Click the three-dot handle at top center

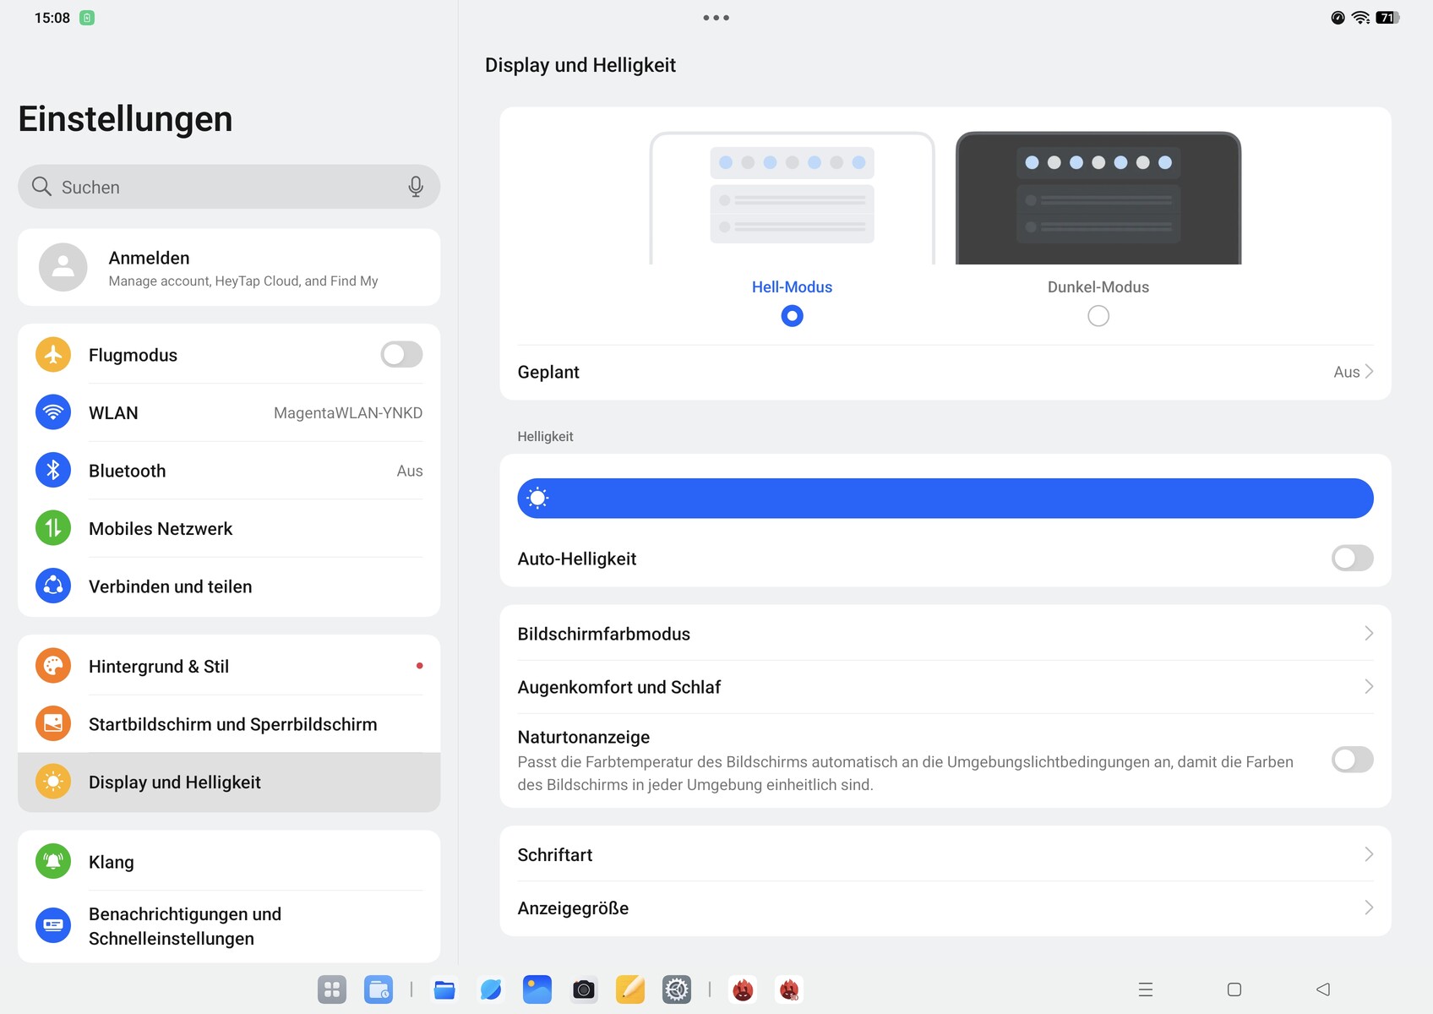(716, 18)
